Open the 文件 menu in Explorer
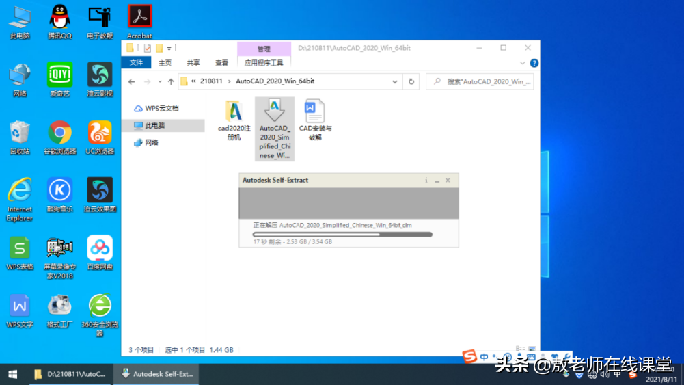 (136, 63)
